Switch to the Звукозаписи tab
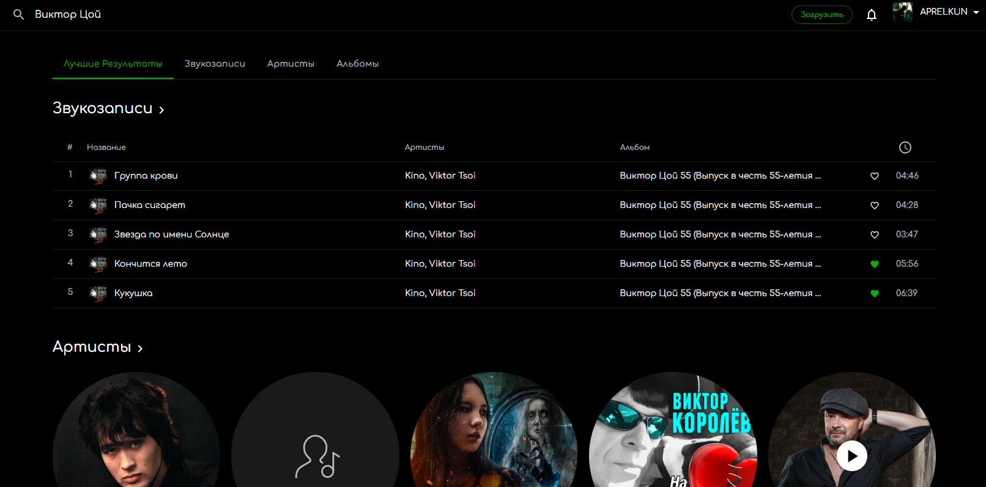The width and height of the screenshot is (986, 487). click(215, 64)
